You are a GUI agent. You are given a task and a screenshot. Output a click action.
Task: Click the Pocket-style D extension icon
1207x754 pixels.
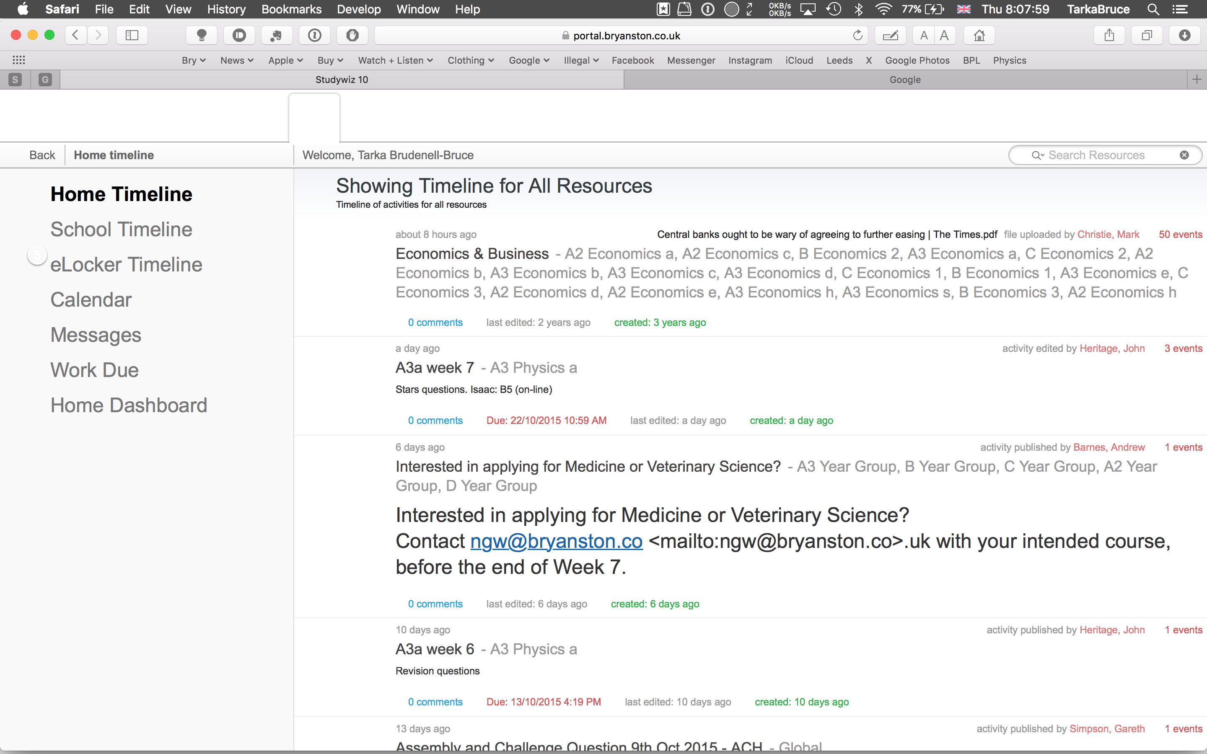[239, 36]
